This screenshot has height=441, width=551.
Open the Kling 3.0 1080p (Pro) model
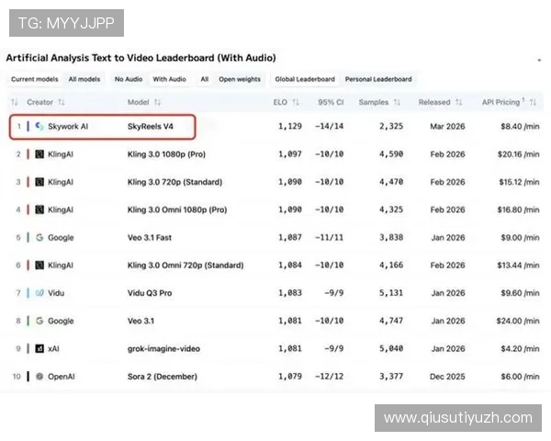tap(166, 154)
